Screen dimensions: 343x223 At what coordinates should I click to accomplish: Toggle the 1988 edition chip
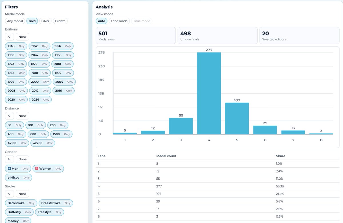pos(35,73)
